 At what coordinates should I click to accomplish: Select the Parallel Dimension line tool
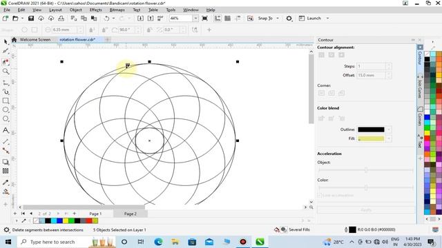(x=6, y=141)
